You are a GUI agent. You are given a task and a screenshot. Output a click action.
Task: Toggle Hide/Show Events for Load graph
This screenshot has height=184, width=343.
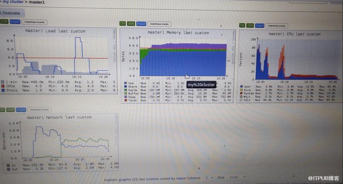click(34, 22)
